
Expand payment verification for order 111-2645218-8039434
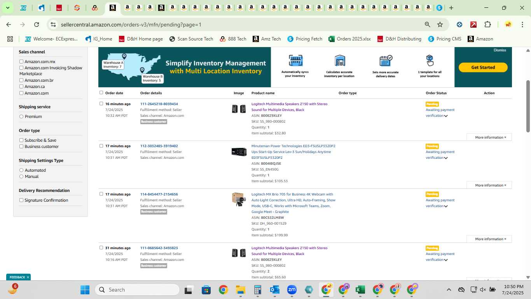click(x=446, y=116)
